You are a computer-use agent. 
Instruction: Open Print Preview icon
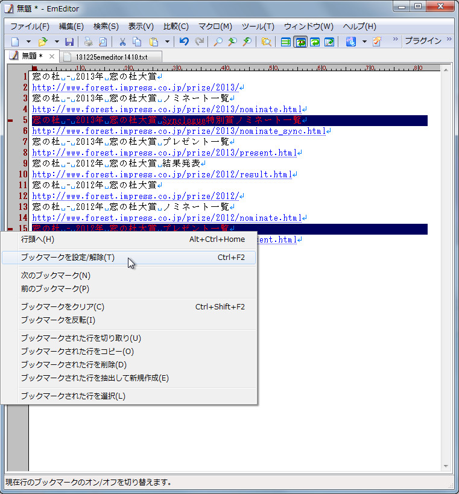103,42
